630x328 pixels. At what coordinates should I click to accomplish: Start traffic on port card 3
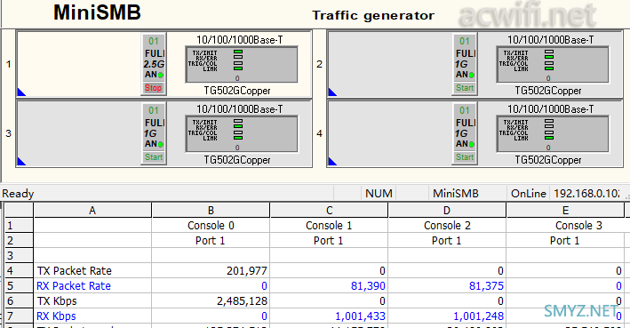click(153, 157)
